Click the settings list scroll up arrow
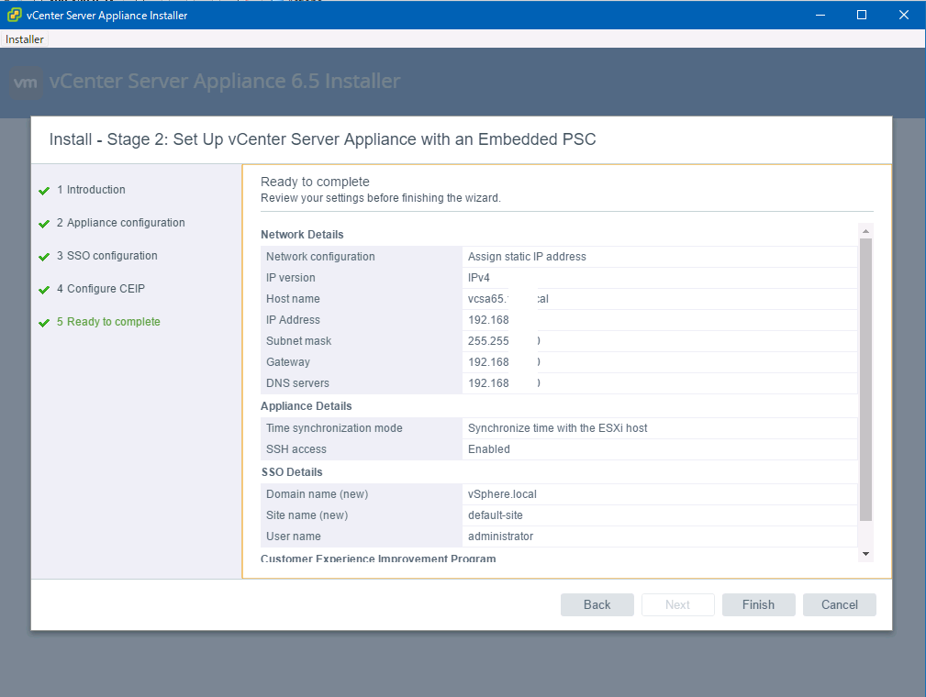This screenshot has height=697, width=926. pyautogui.click(x=865, y=231)
